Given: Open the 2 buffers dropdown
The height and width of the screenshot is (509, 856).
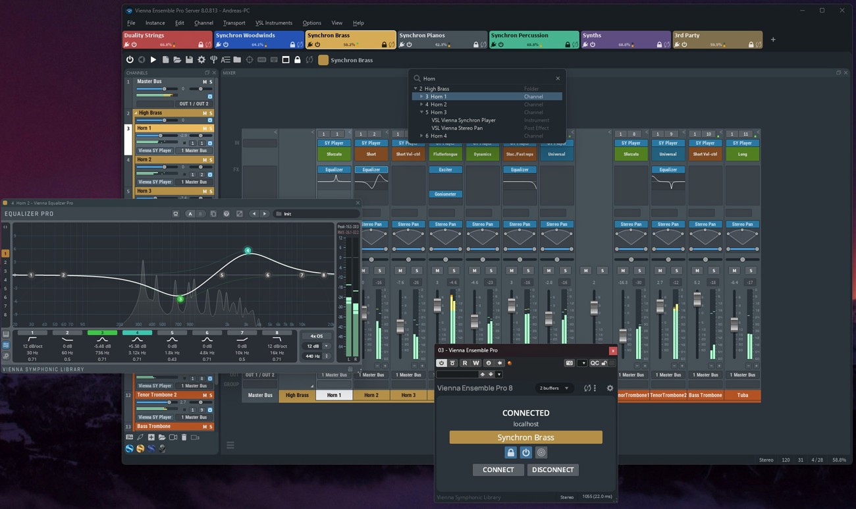Looking at the screenshot, I should coord(554,388).
